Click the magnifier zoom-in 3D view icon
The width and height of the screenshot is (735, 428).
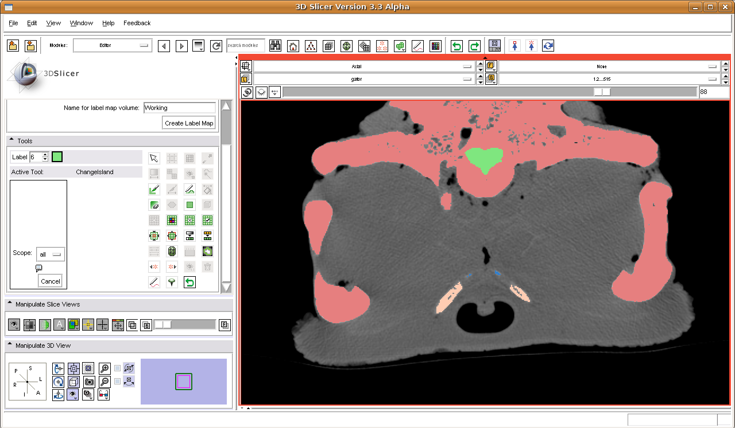tap(105, 368)
